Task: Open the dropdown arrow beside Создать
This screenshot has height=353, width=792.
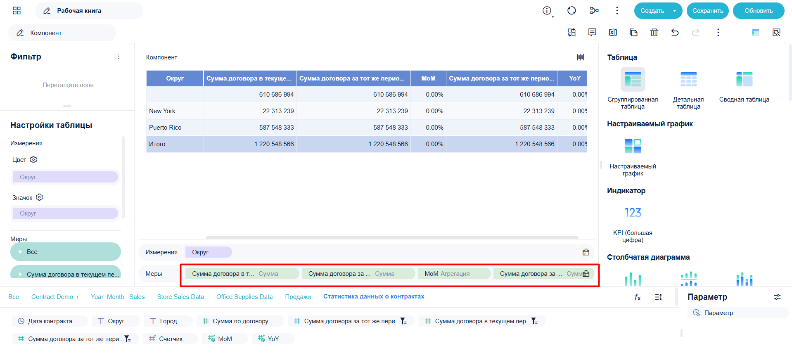Action: [675, 11]
